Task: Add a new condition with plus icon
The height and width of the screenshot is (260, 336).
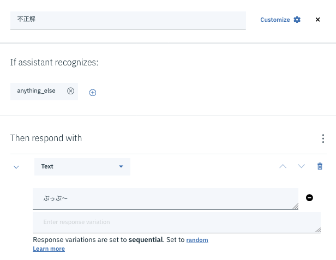Action: click(93, 93)
